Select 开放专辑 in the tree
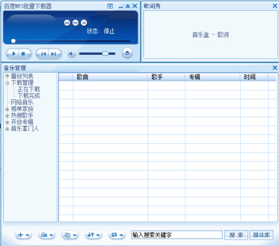 point(22,122)
